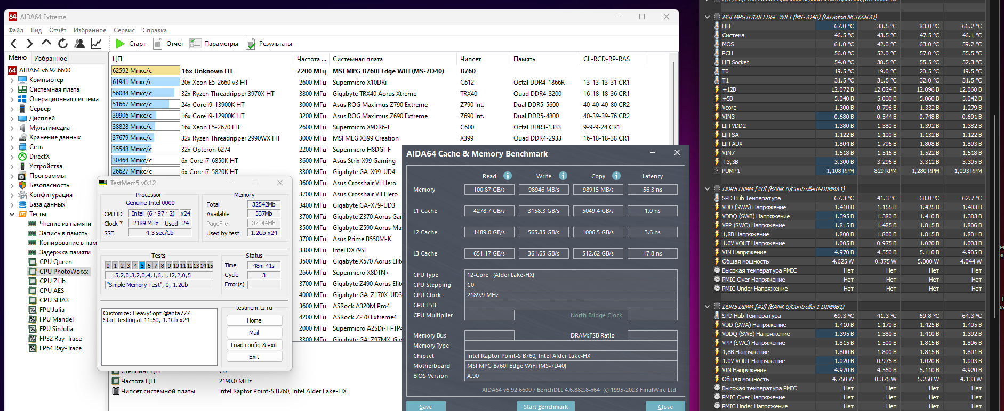The image size is (1004, 411).
Task: Open the Файл menu
Action: pos(16,30)
